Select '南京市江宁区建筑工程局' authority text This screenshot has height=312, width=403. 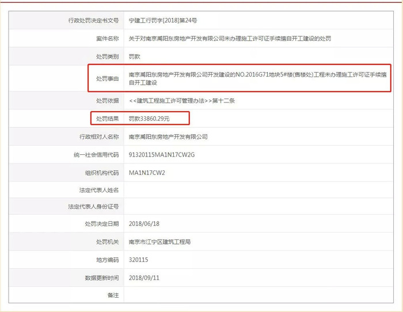coord(159,242)
